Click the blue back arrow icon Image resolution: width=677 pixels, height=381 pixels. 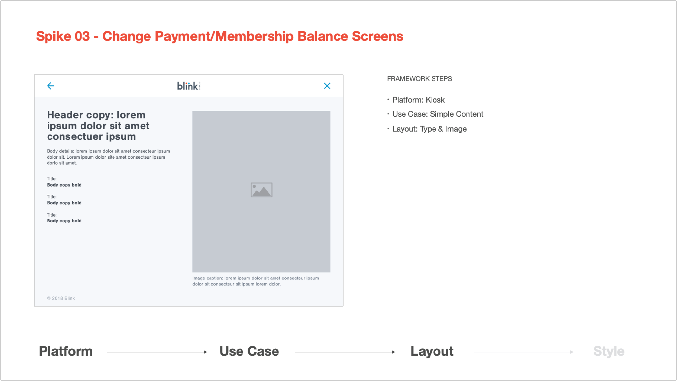(50, 86)
